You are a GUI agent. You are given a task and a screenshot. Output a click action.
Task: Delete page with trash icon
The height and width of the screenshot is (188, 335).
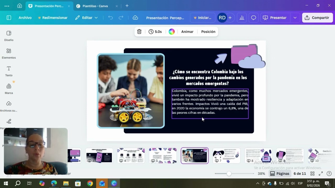pyautogui.click(x=139, y=32)
